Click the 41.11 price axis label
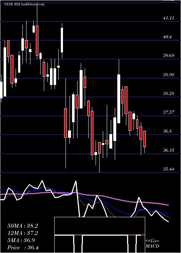 [169, 18]
